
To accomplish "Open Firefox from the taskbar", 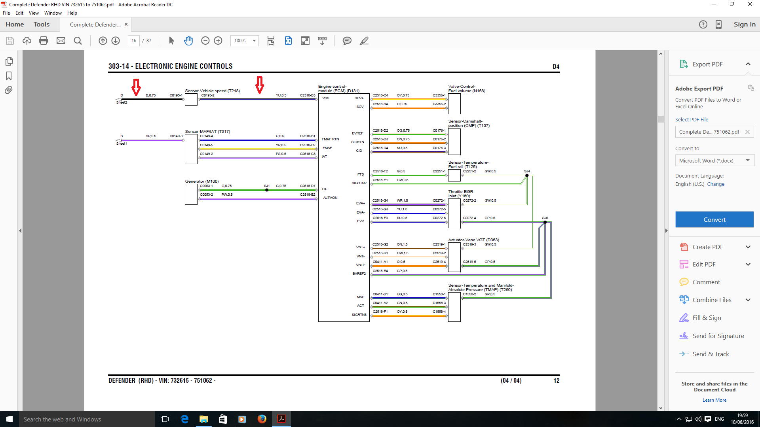I will click(x=262, y=419).
